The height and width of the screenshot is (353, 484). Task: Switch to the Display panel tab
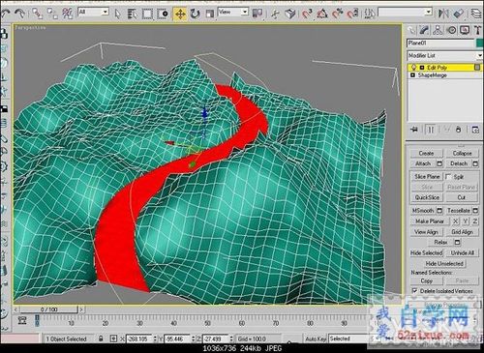(x=465, y=30)
